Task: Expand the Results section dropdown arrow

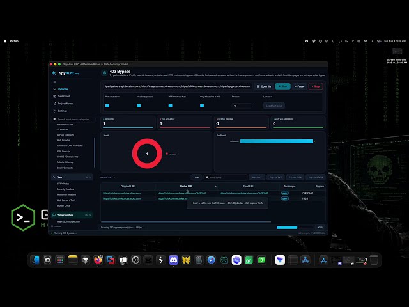Action: pyautogui.click(x=114, y=178)
